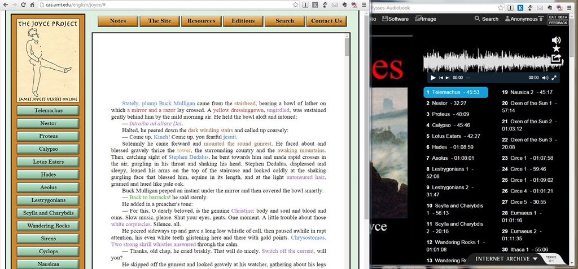Play the audiobook in the audio player
Viewport: 578px width, 269px height.
tap(433, 78)
